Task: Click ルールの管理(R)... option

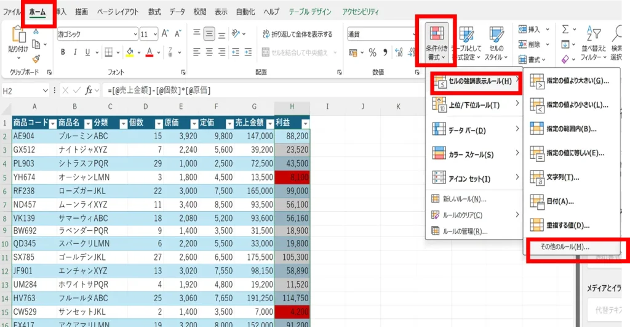Action: [465, 232]
